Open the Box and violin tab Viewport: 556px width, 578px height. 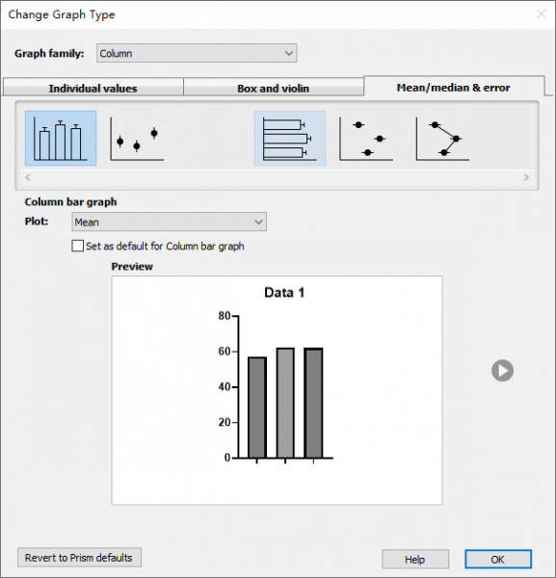point(274,88)
